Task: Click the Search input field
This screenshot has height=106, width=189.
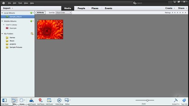Action: (152, 3)
